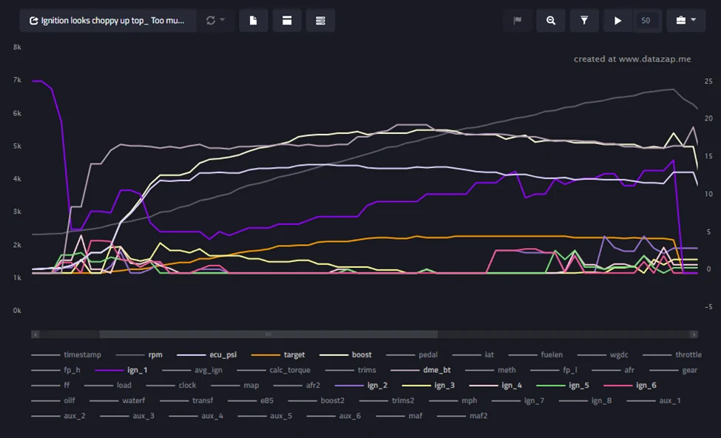Viewport: 721px width, 438px height.
Task: Hide the ign_3 legend entry
Action: click(429, 385)
